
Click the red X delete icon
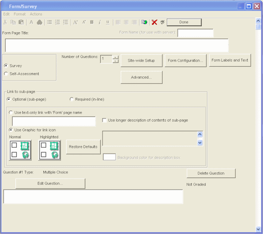pos(154,22)
